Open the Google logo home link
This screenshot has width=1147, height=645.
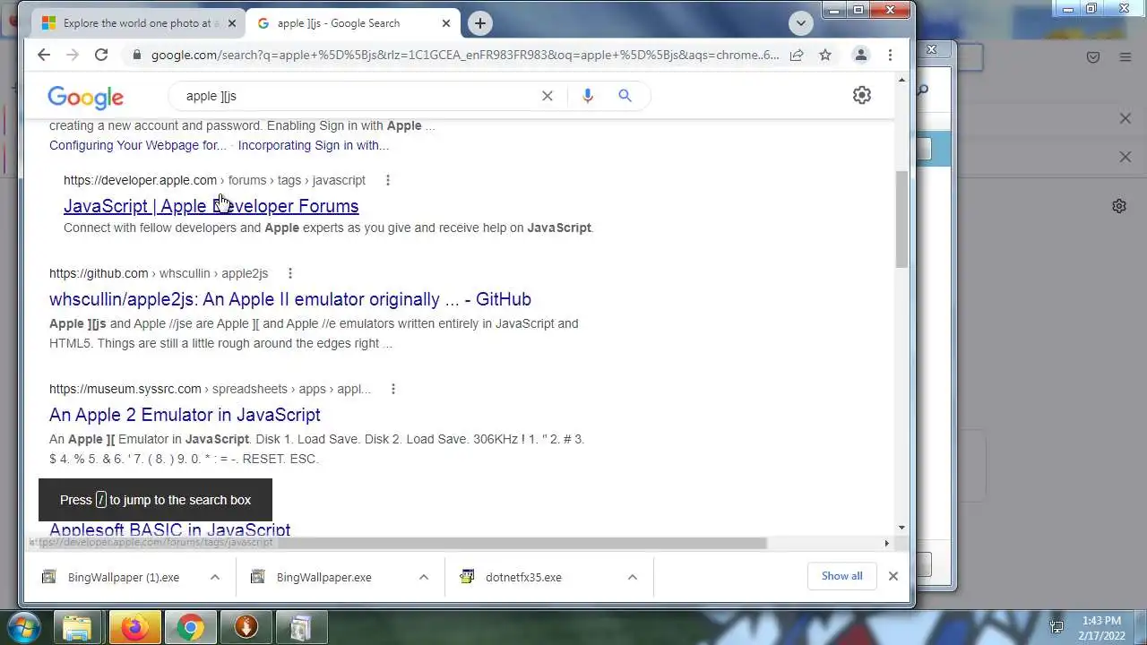pos(86,97)
